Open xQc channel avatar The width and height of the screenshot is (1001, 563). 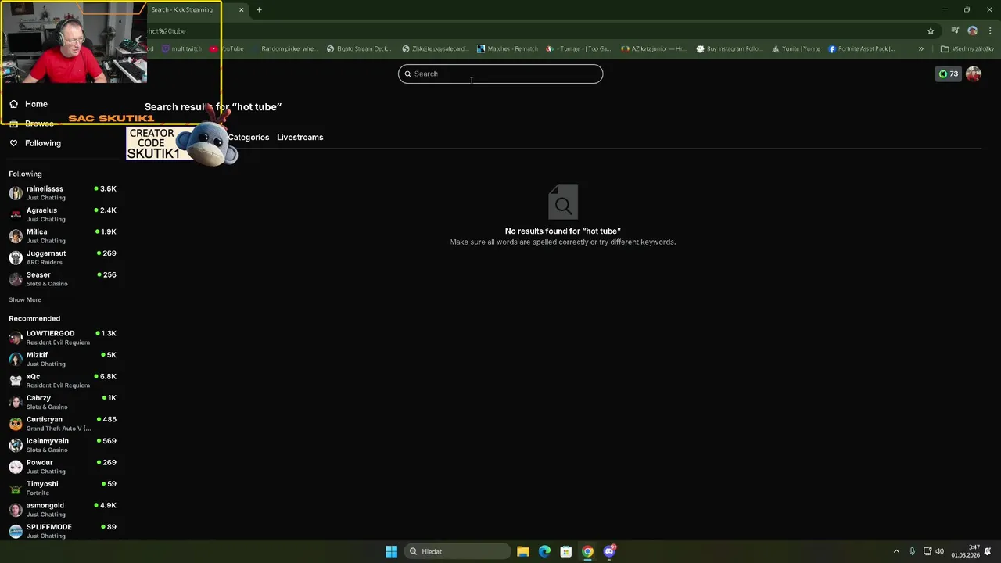click(x=16, y=381)
